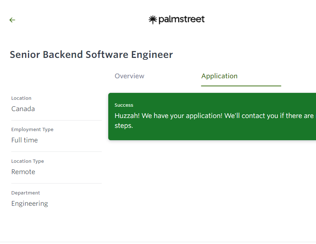The width and height of the screenshot is (316, 244).
Task: Click the palmstreet wordmark text
Action: tap(181, 20)
